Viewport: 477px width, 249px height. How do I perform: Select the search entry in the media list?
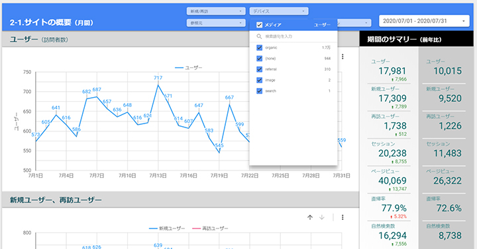click(x=293, y=90)
